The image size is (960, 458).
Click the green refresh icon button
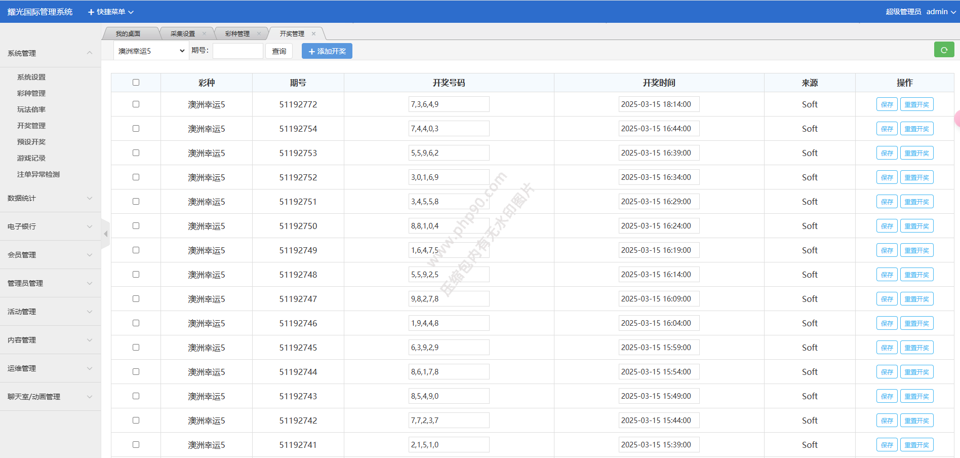pos(944,50)
